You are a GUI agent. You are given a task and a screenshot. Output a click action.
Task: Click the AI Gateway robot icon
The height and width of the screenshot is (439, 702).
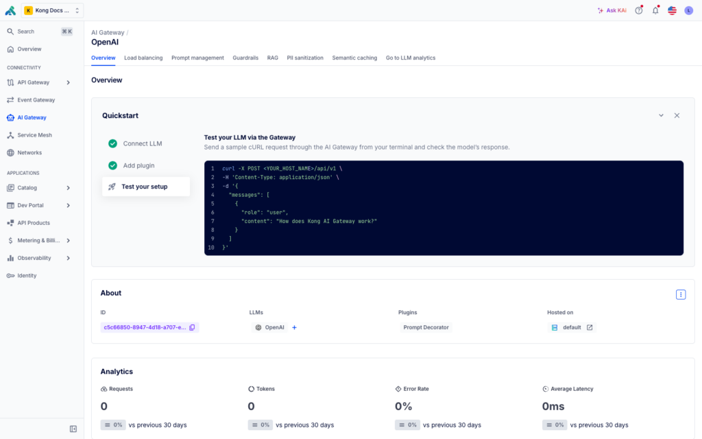point(10,117)
